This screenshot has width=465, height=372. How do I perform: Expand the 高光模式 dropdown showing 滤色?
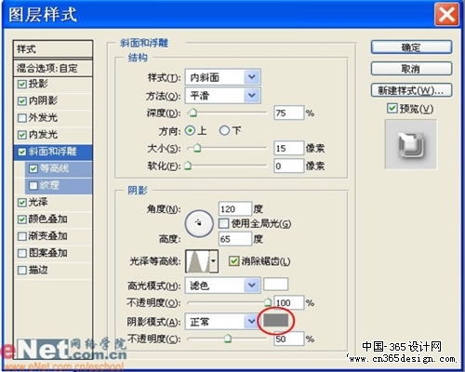pos(223,285)
